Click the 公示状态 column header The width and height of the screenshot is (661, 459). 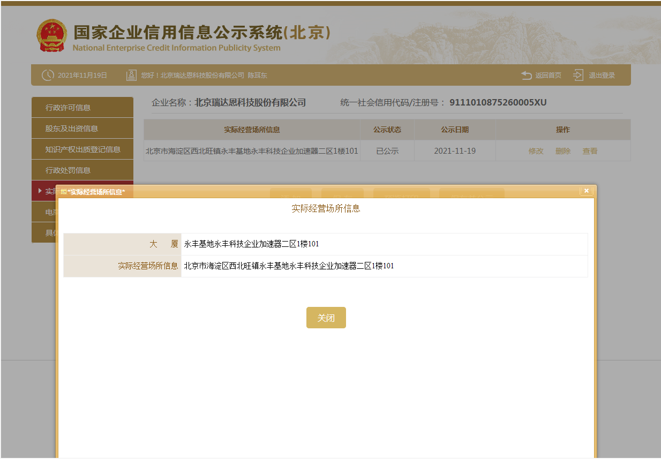[387, 130]
